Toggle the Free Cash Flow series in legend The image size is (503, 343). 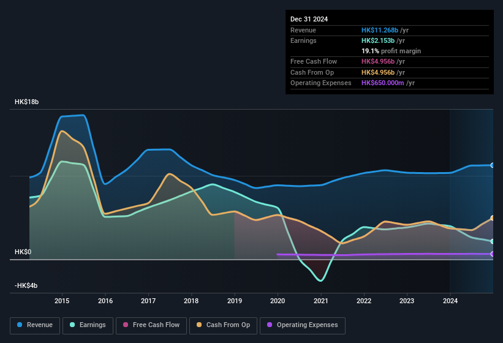pos(153,325)
